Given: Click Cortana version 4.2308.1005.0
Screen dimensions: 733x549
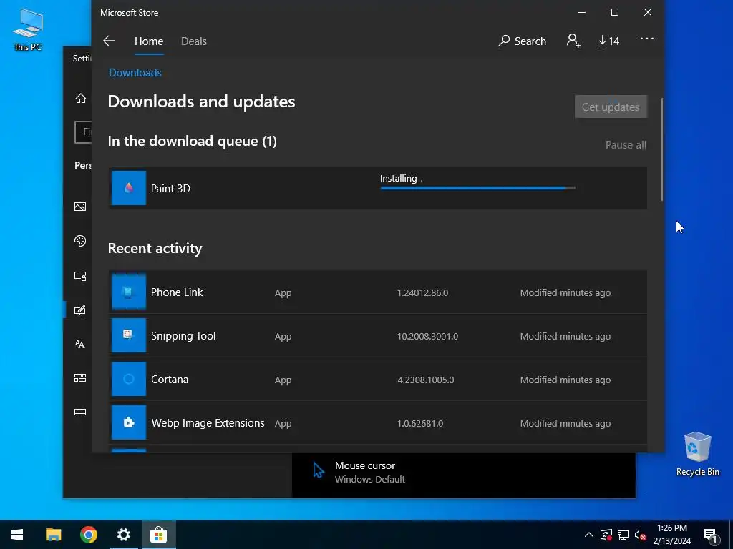Looking at the screenshot, I should click(426, 380).
